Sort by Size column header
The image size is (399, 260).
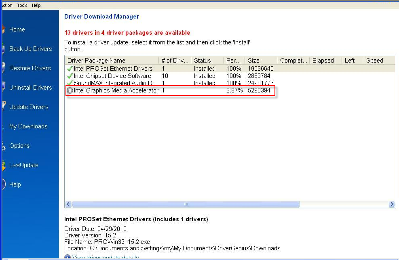coord(261,61)
